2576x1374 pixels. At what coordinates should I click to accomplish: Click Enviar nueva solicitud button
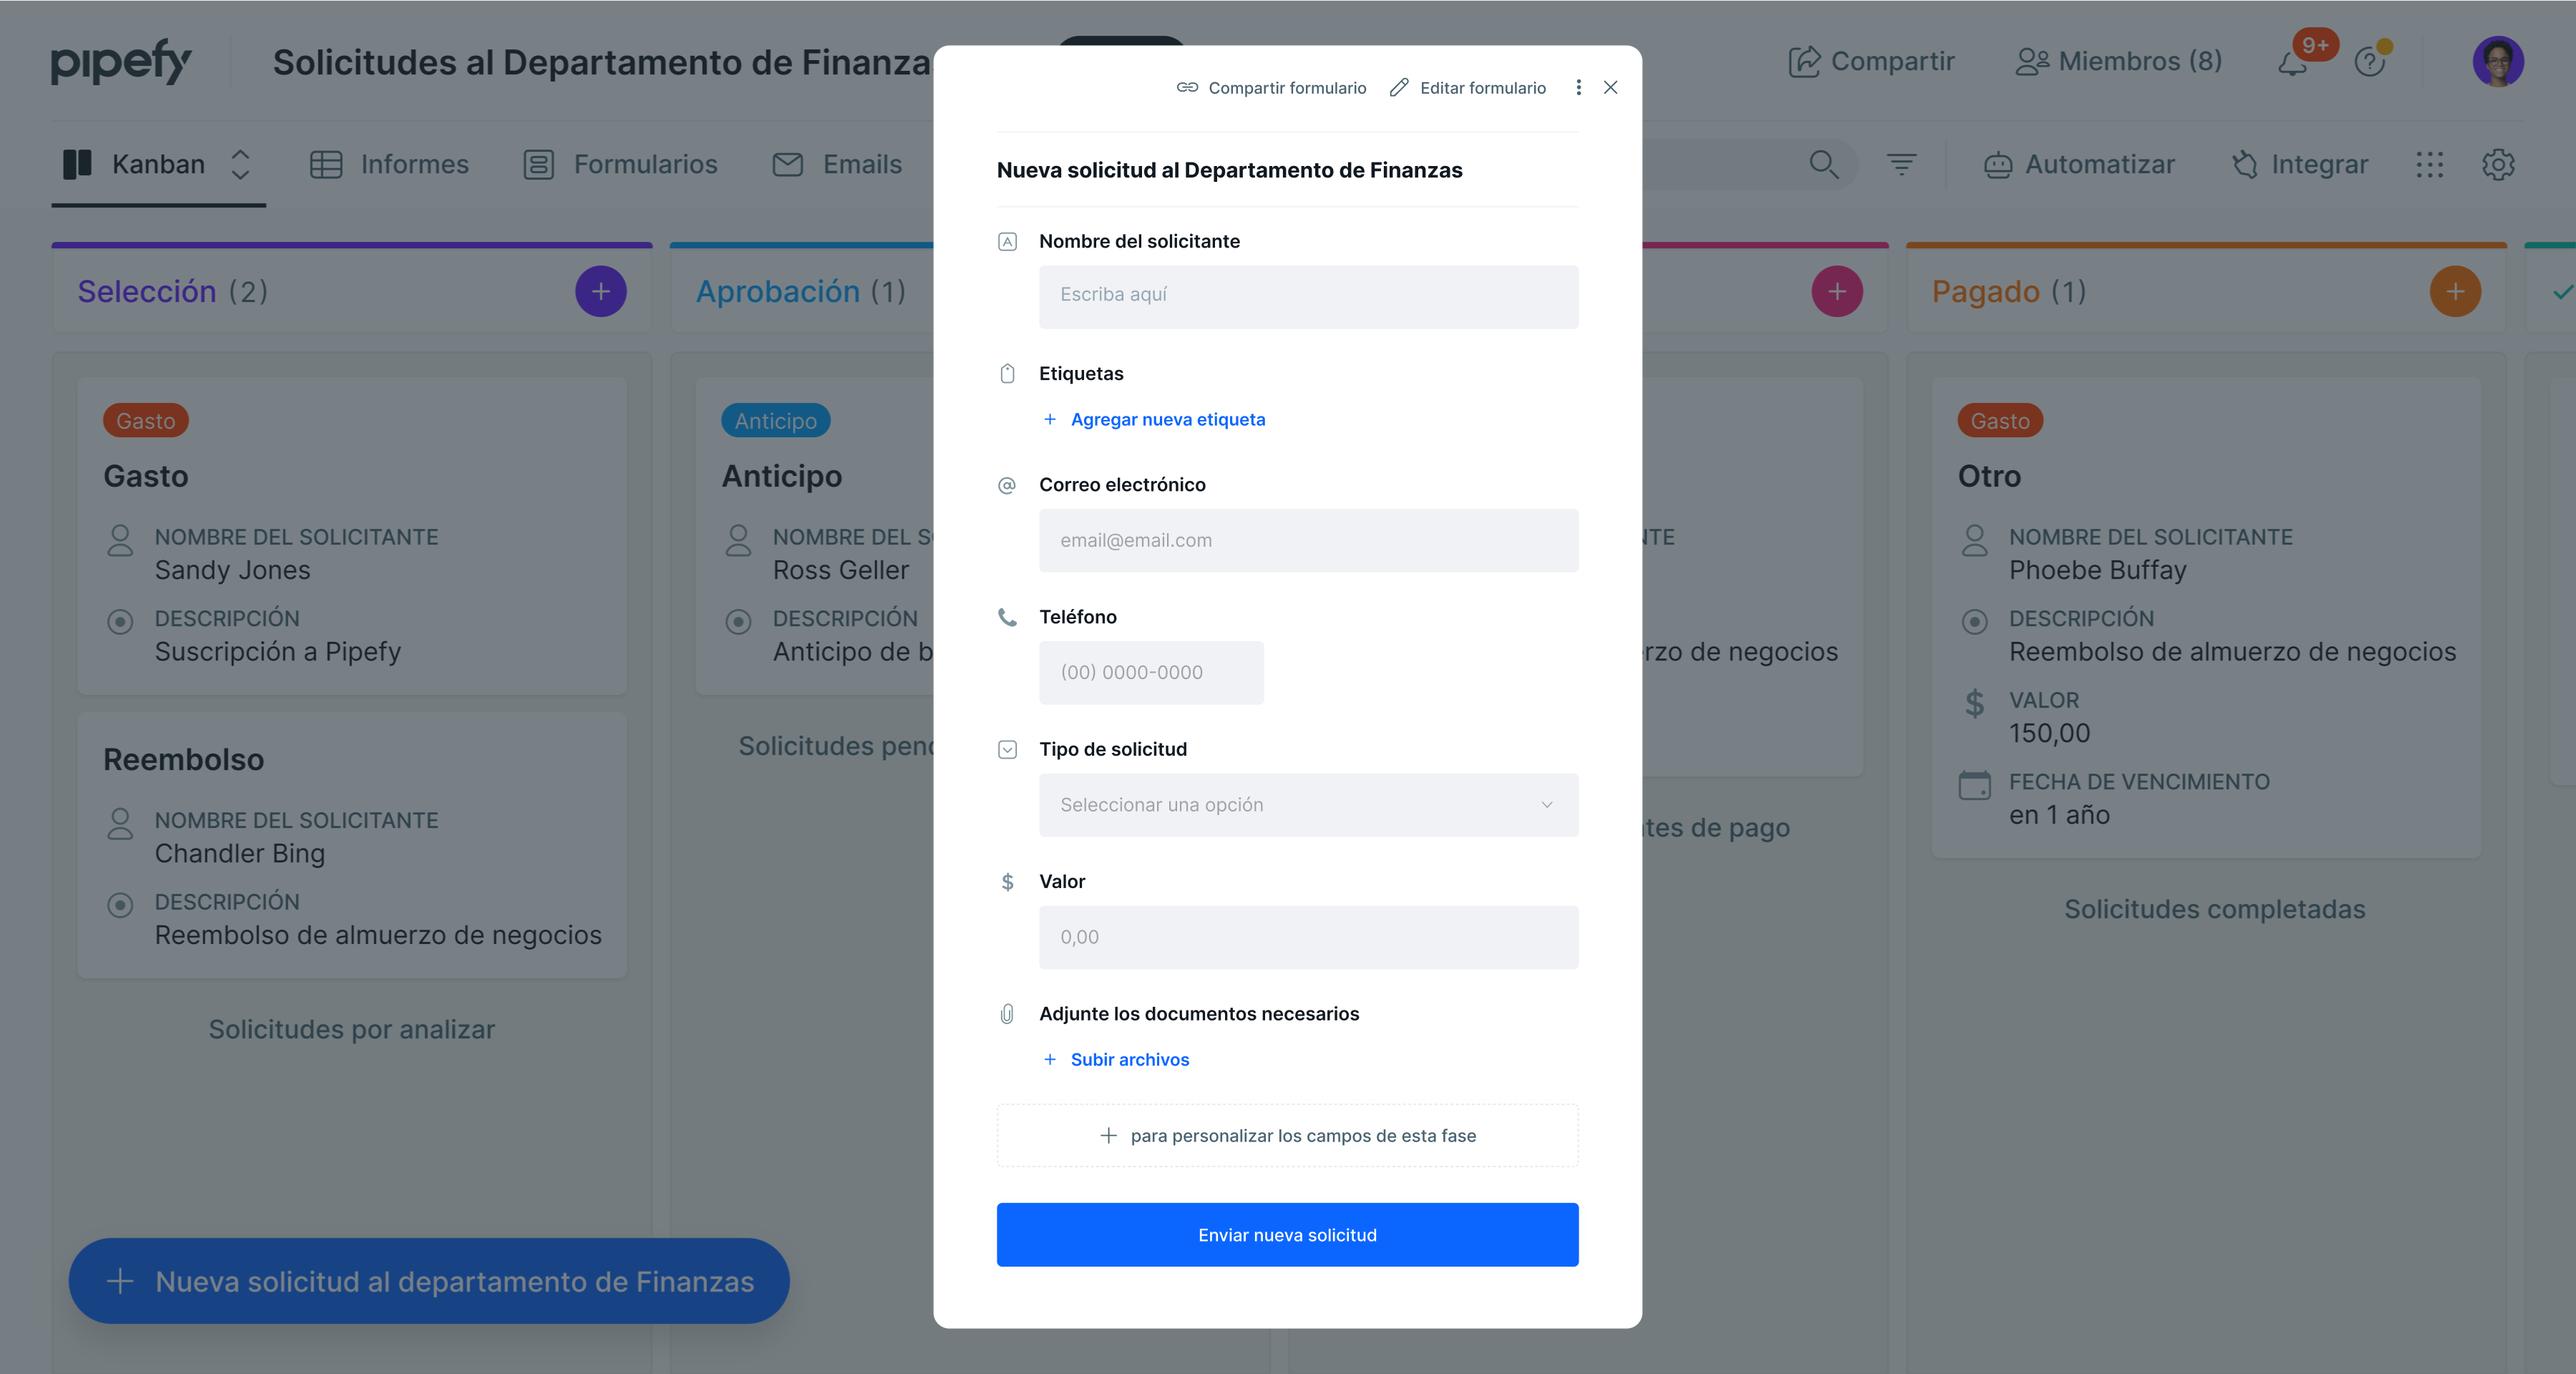tap(1287, 1235)
